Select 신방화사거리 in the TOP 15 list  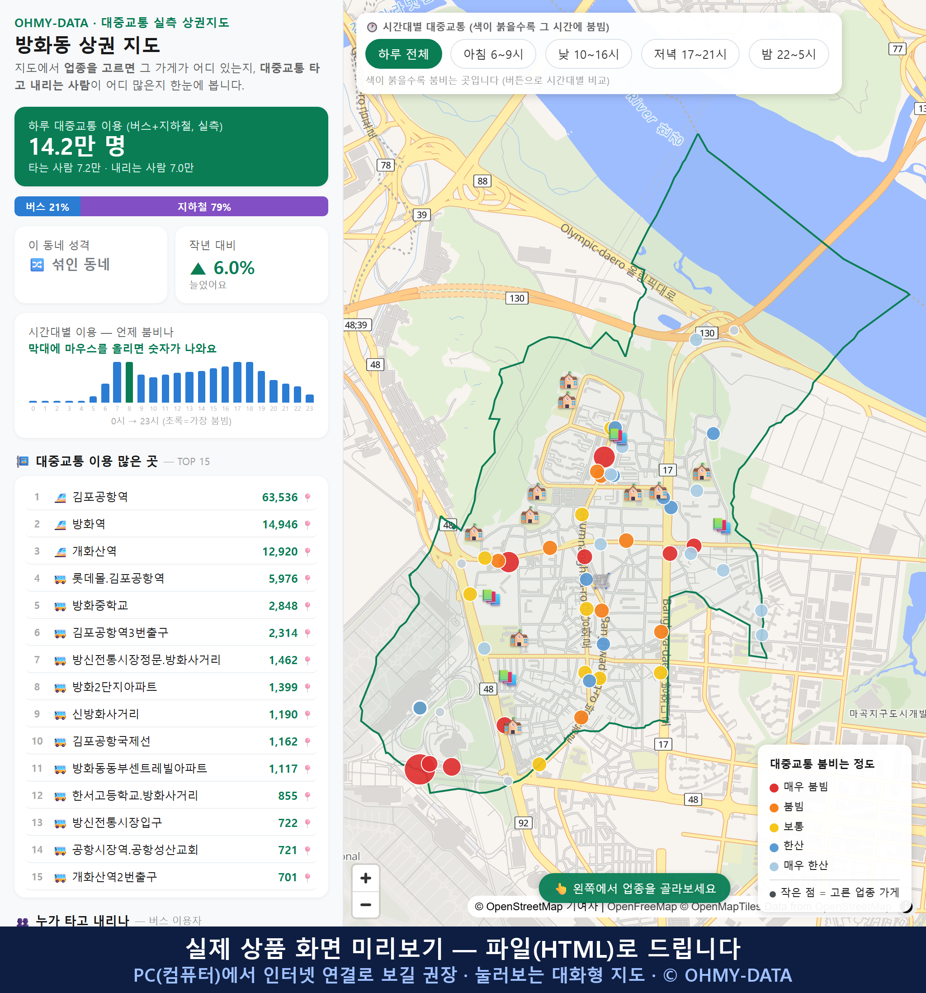click(x=171, y=714)
